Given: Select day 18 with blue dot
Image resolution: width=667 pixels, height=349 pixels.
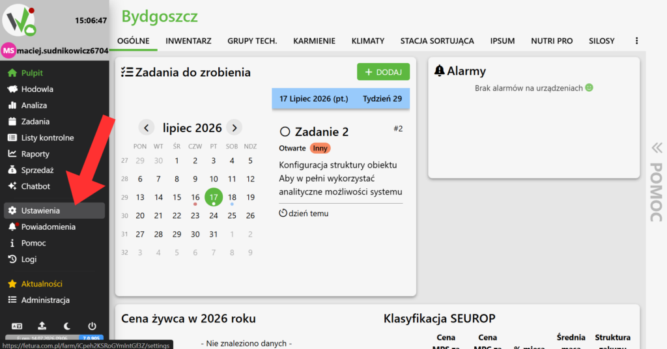Looking at the screenshot, I should tap(232, 197).
